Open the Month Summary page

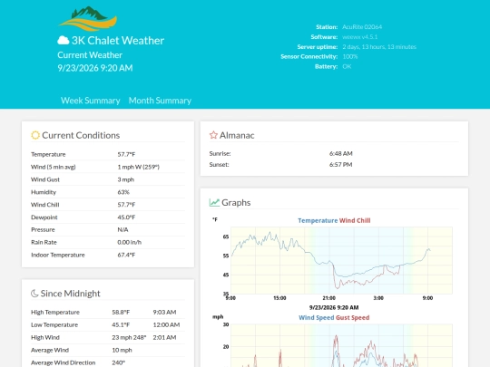click(160, 101)
